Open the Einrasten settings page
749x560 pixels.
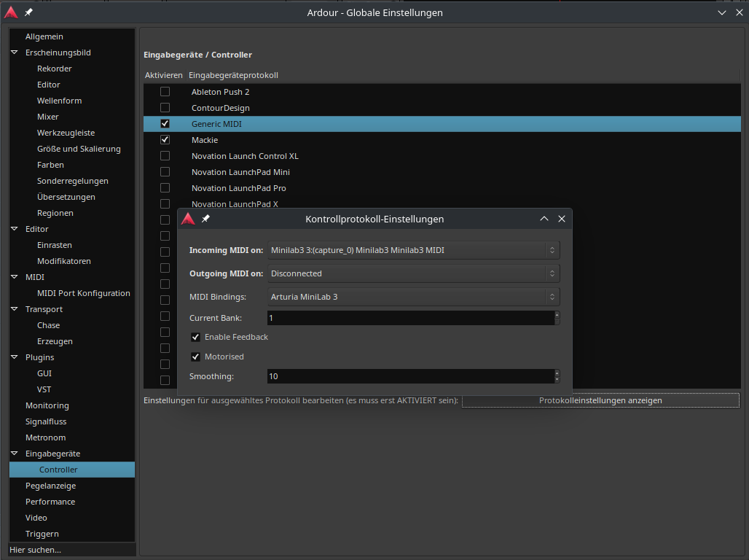[55, 245]
